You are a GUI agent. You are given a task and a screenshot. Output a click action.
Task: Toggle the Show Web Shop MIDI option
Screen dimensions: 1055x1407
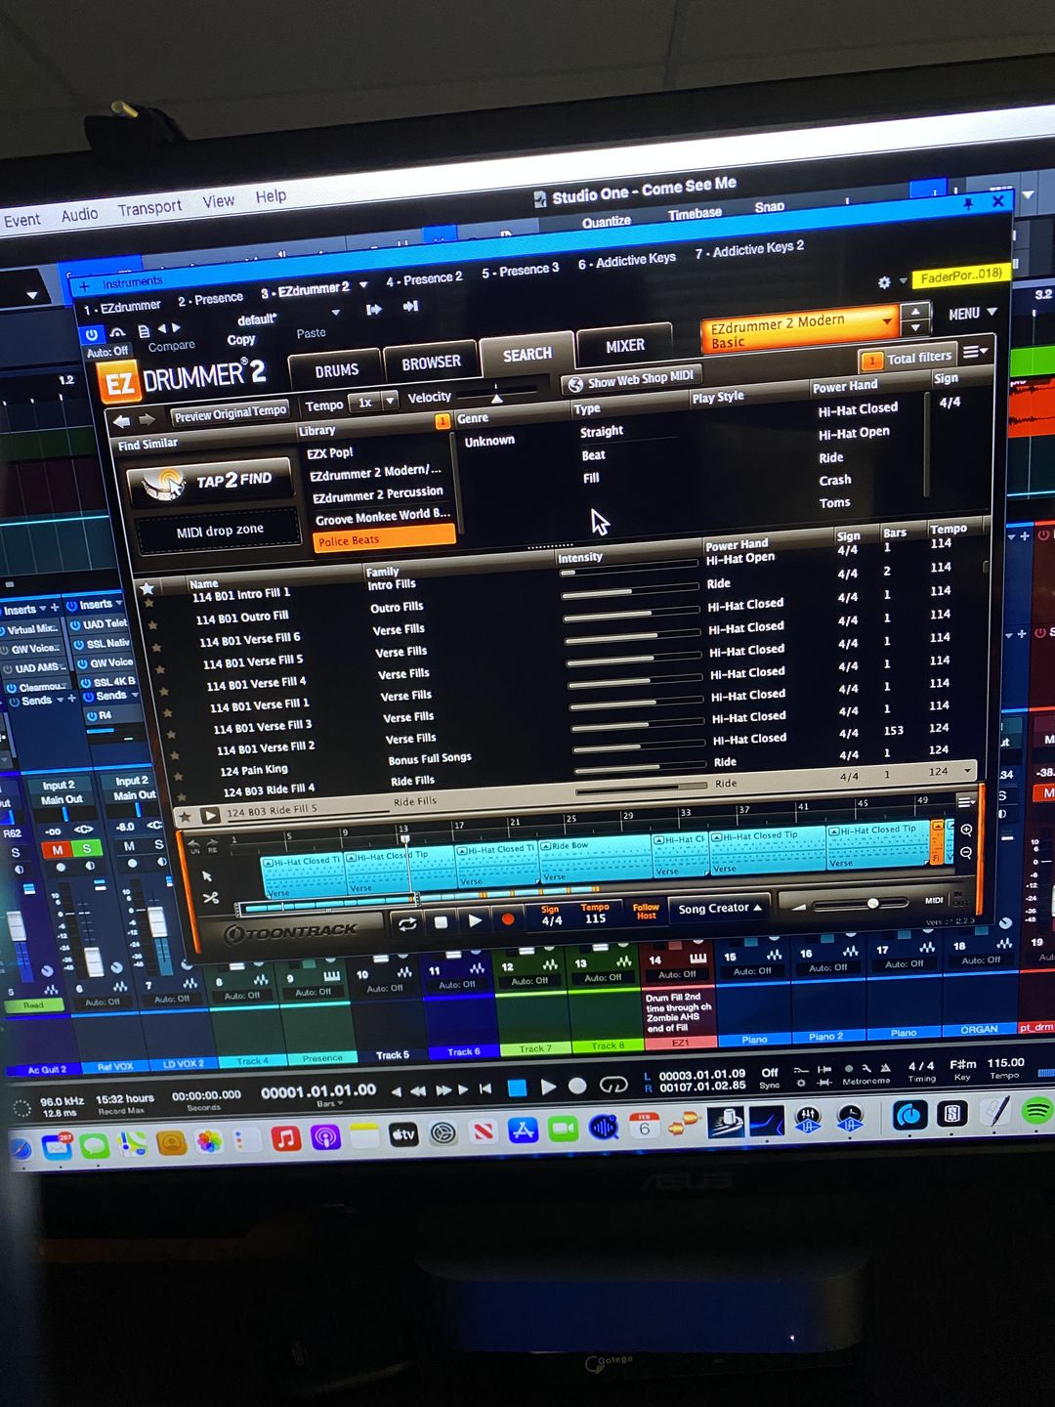(x=632, y=380)
